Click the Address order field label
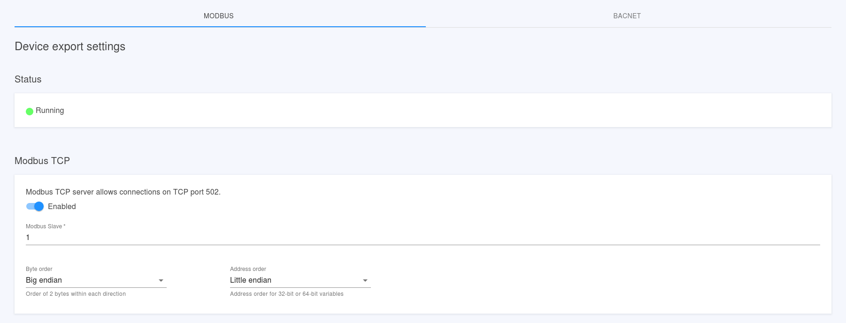Screen dimensions: 846x323 click(x=248, y=269)
